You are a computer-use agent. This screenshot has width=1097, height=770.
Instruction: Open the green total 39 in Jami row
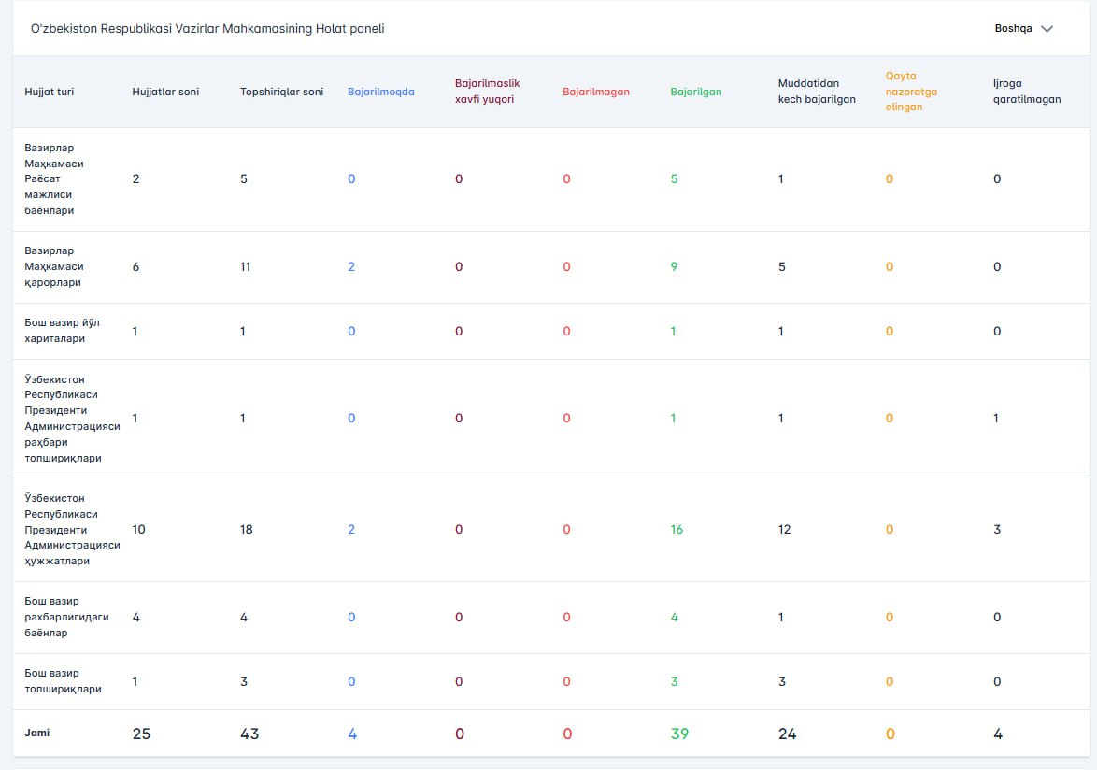(x=679, y=734)
